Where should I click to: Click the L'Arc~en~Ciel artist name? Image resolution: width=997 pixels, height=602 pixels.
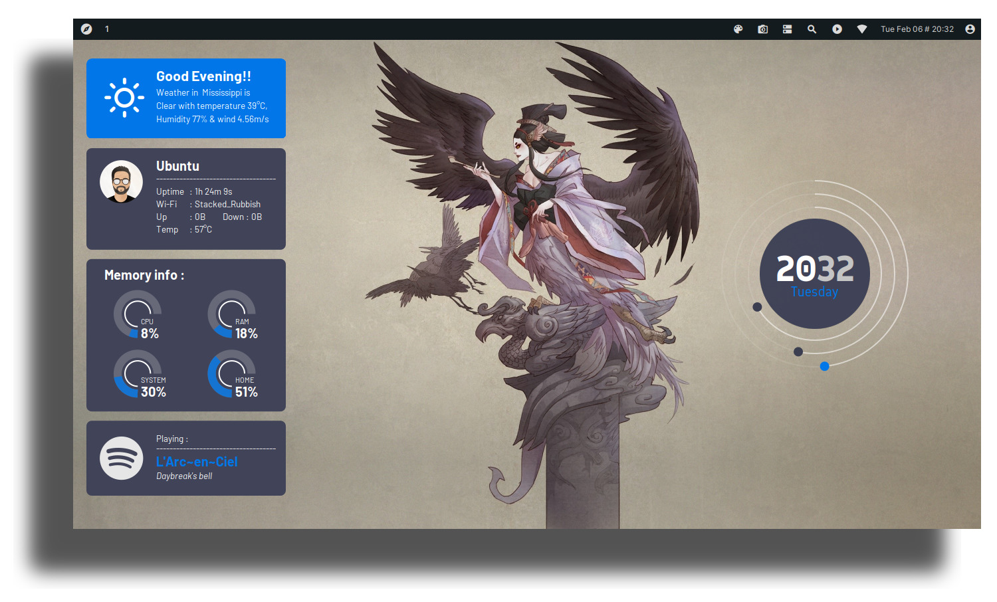(197, 462)
